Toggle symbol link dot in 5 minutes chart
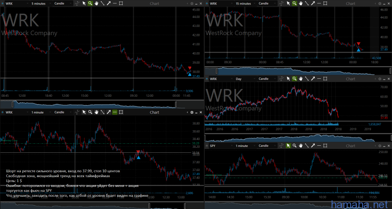 (x=2, y=3)
